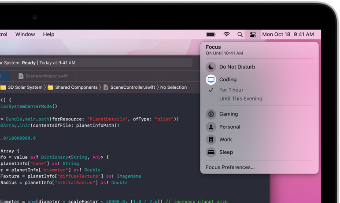This screenshot has height=203, width=340.
Task: Click the "orbitalRadius" string in code
Action: 75,183
